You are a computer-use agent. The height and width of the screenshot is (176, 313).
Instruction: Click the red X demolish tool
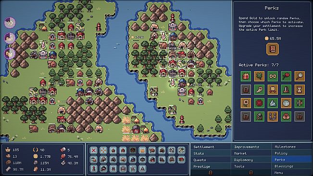point(93,150)
